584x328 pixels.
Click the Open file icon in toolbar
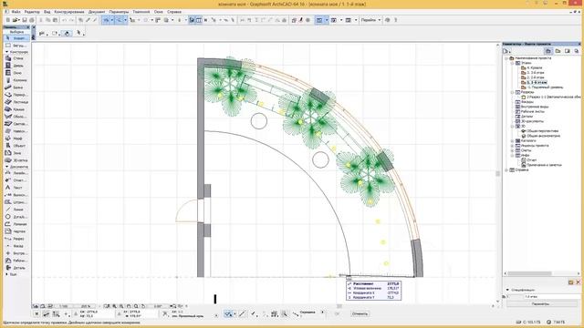click(x=16, y=20)
